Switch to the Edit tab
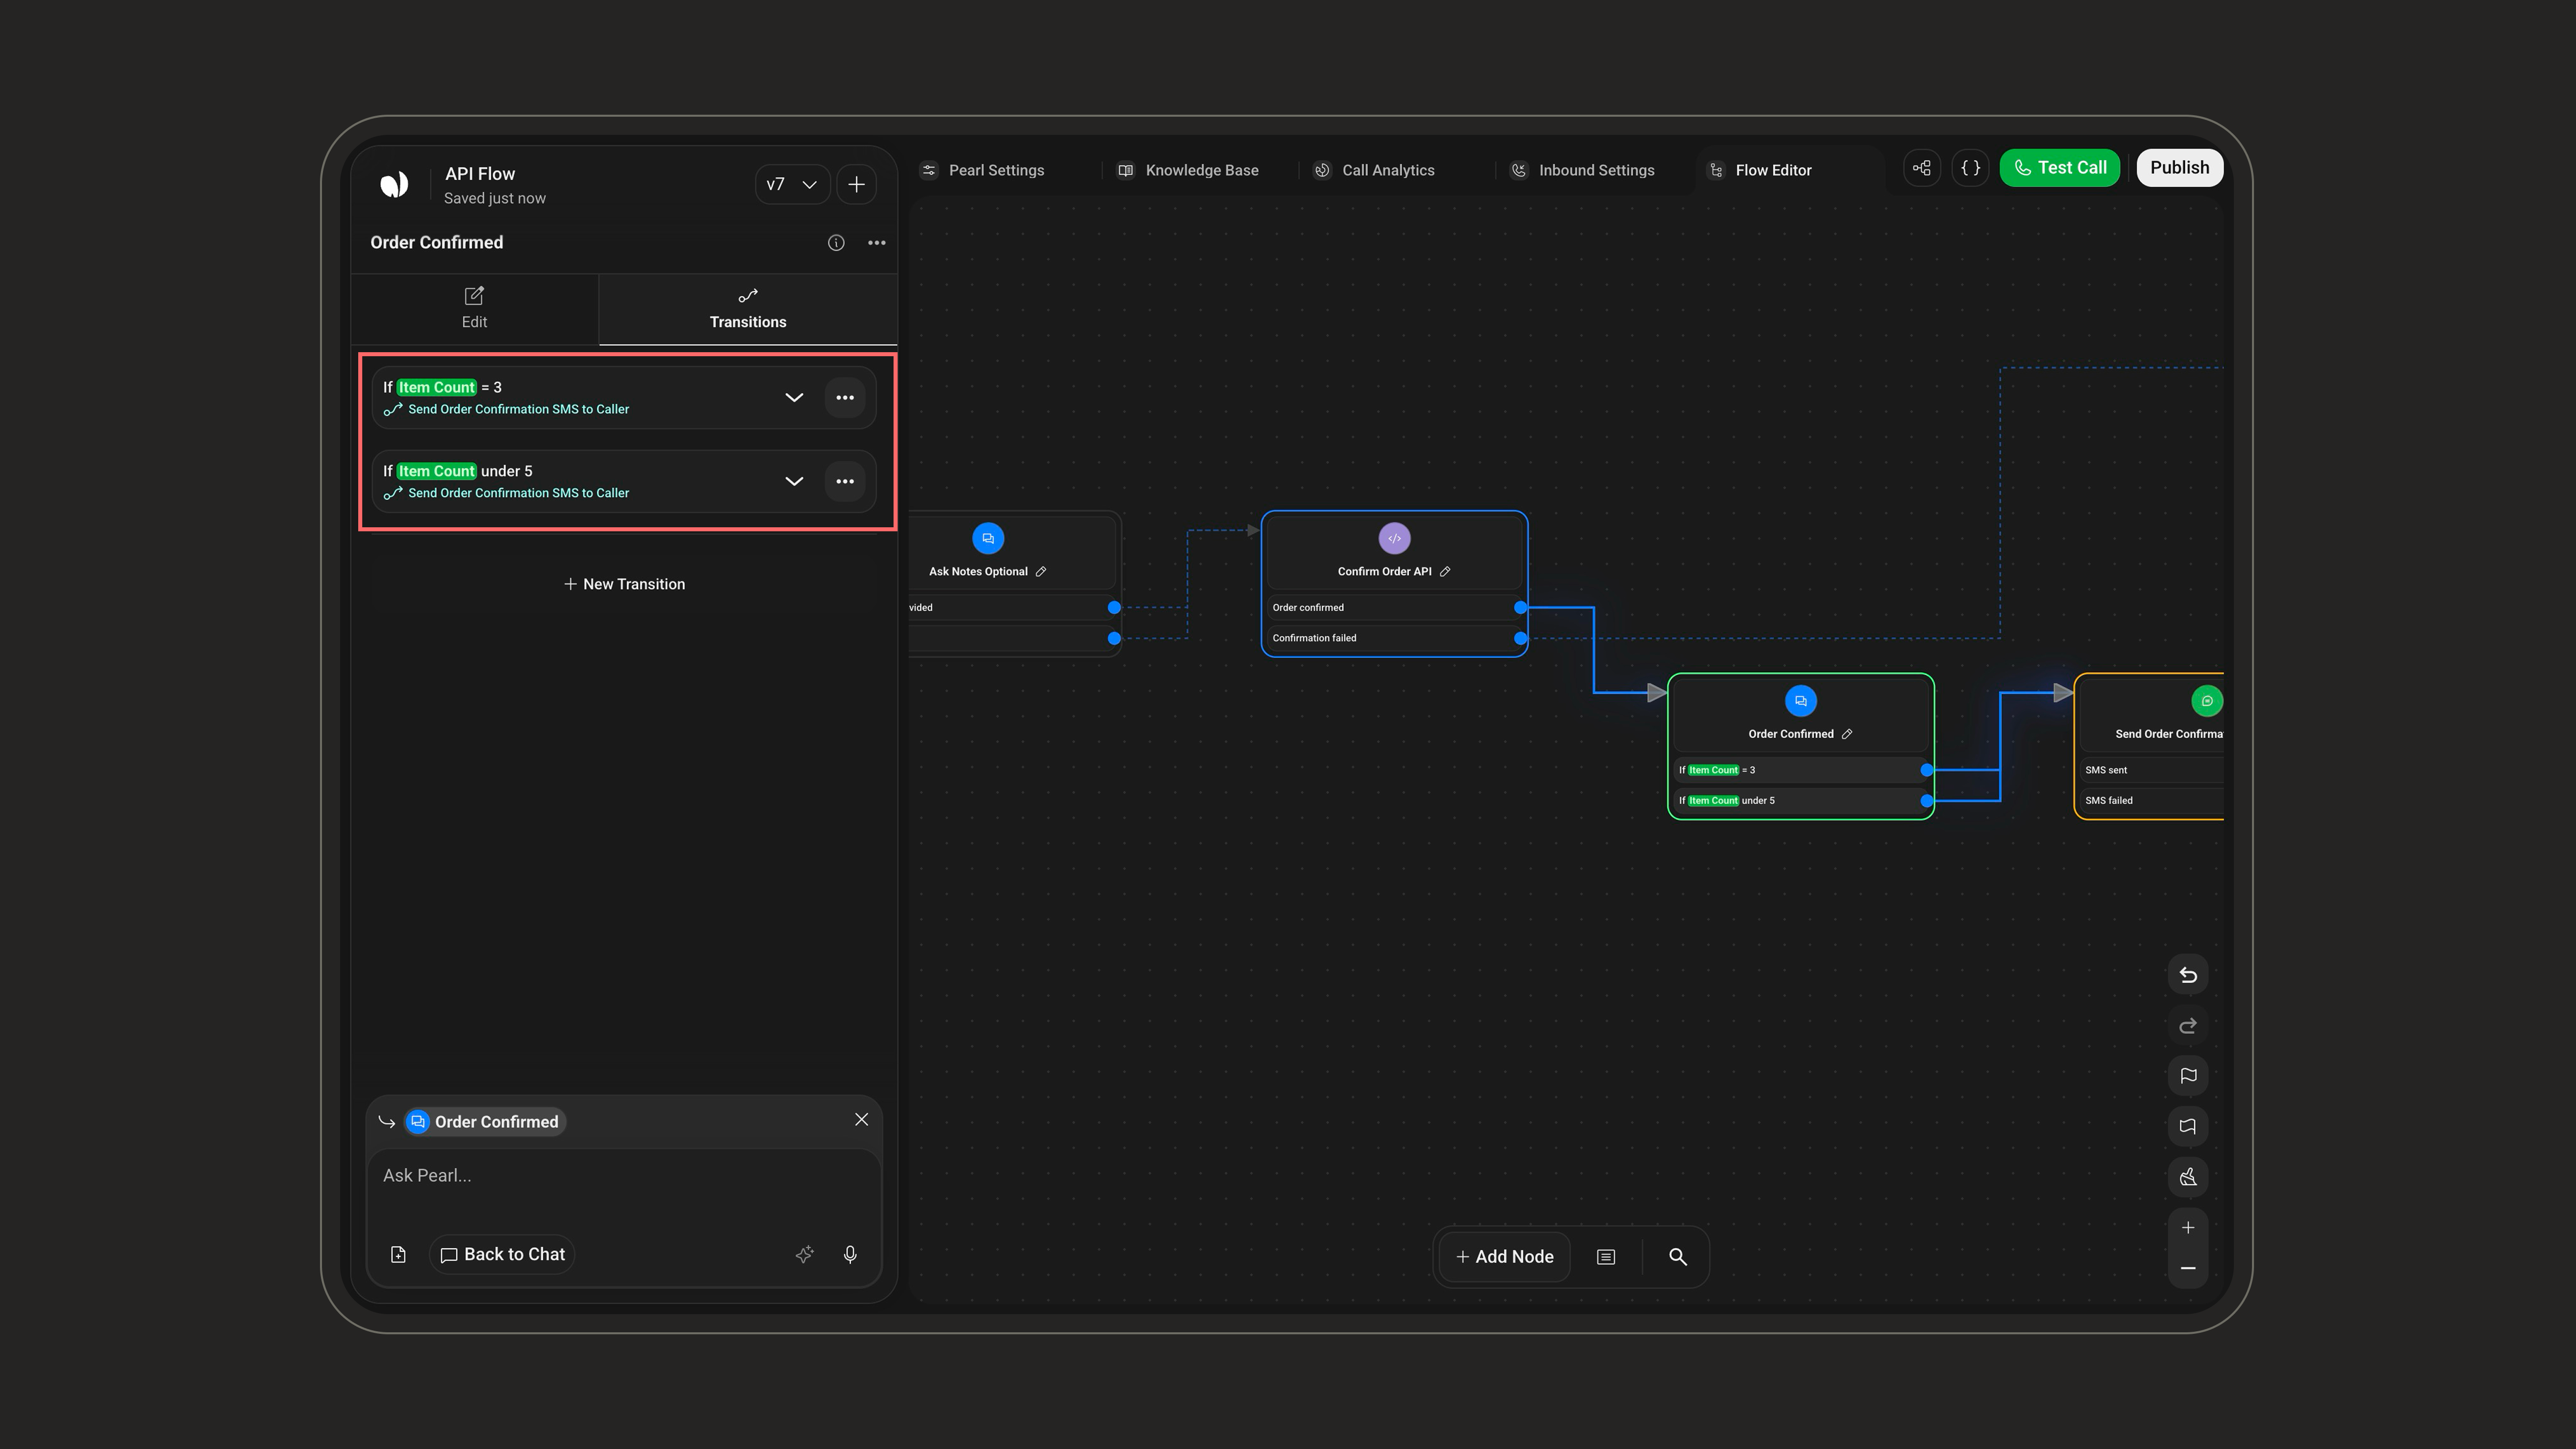Image resolution: width=2576 pixels, height=1449 pixels. pyautogui.click(x=474, y=308)
